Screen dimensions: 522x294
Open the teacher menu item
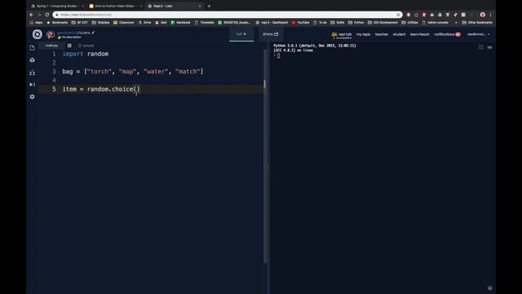click(x=382, y=34)
